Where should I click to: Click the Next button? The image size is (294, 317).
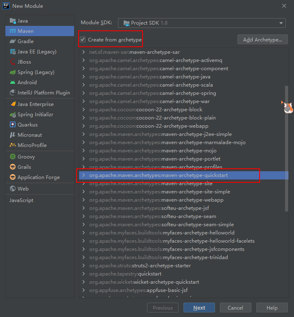[x=199, y=308]
